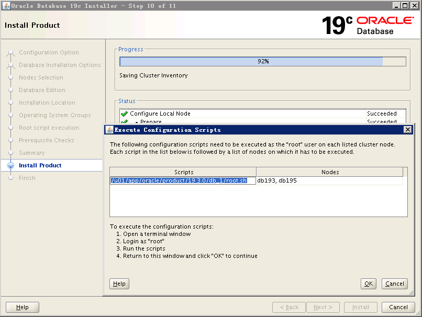Viewport: 422px width, 317px height.
Task: Select the db193, db195 nodes cell
Action: pyautogui.click(x=330, y=180)
